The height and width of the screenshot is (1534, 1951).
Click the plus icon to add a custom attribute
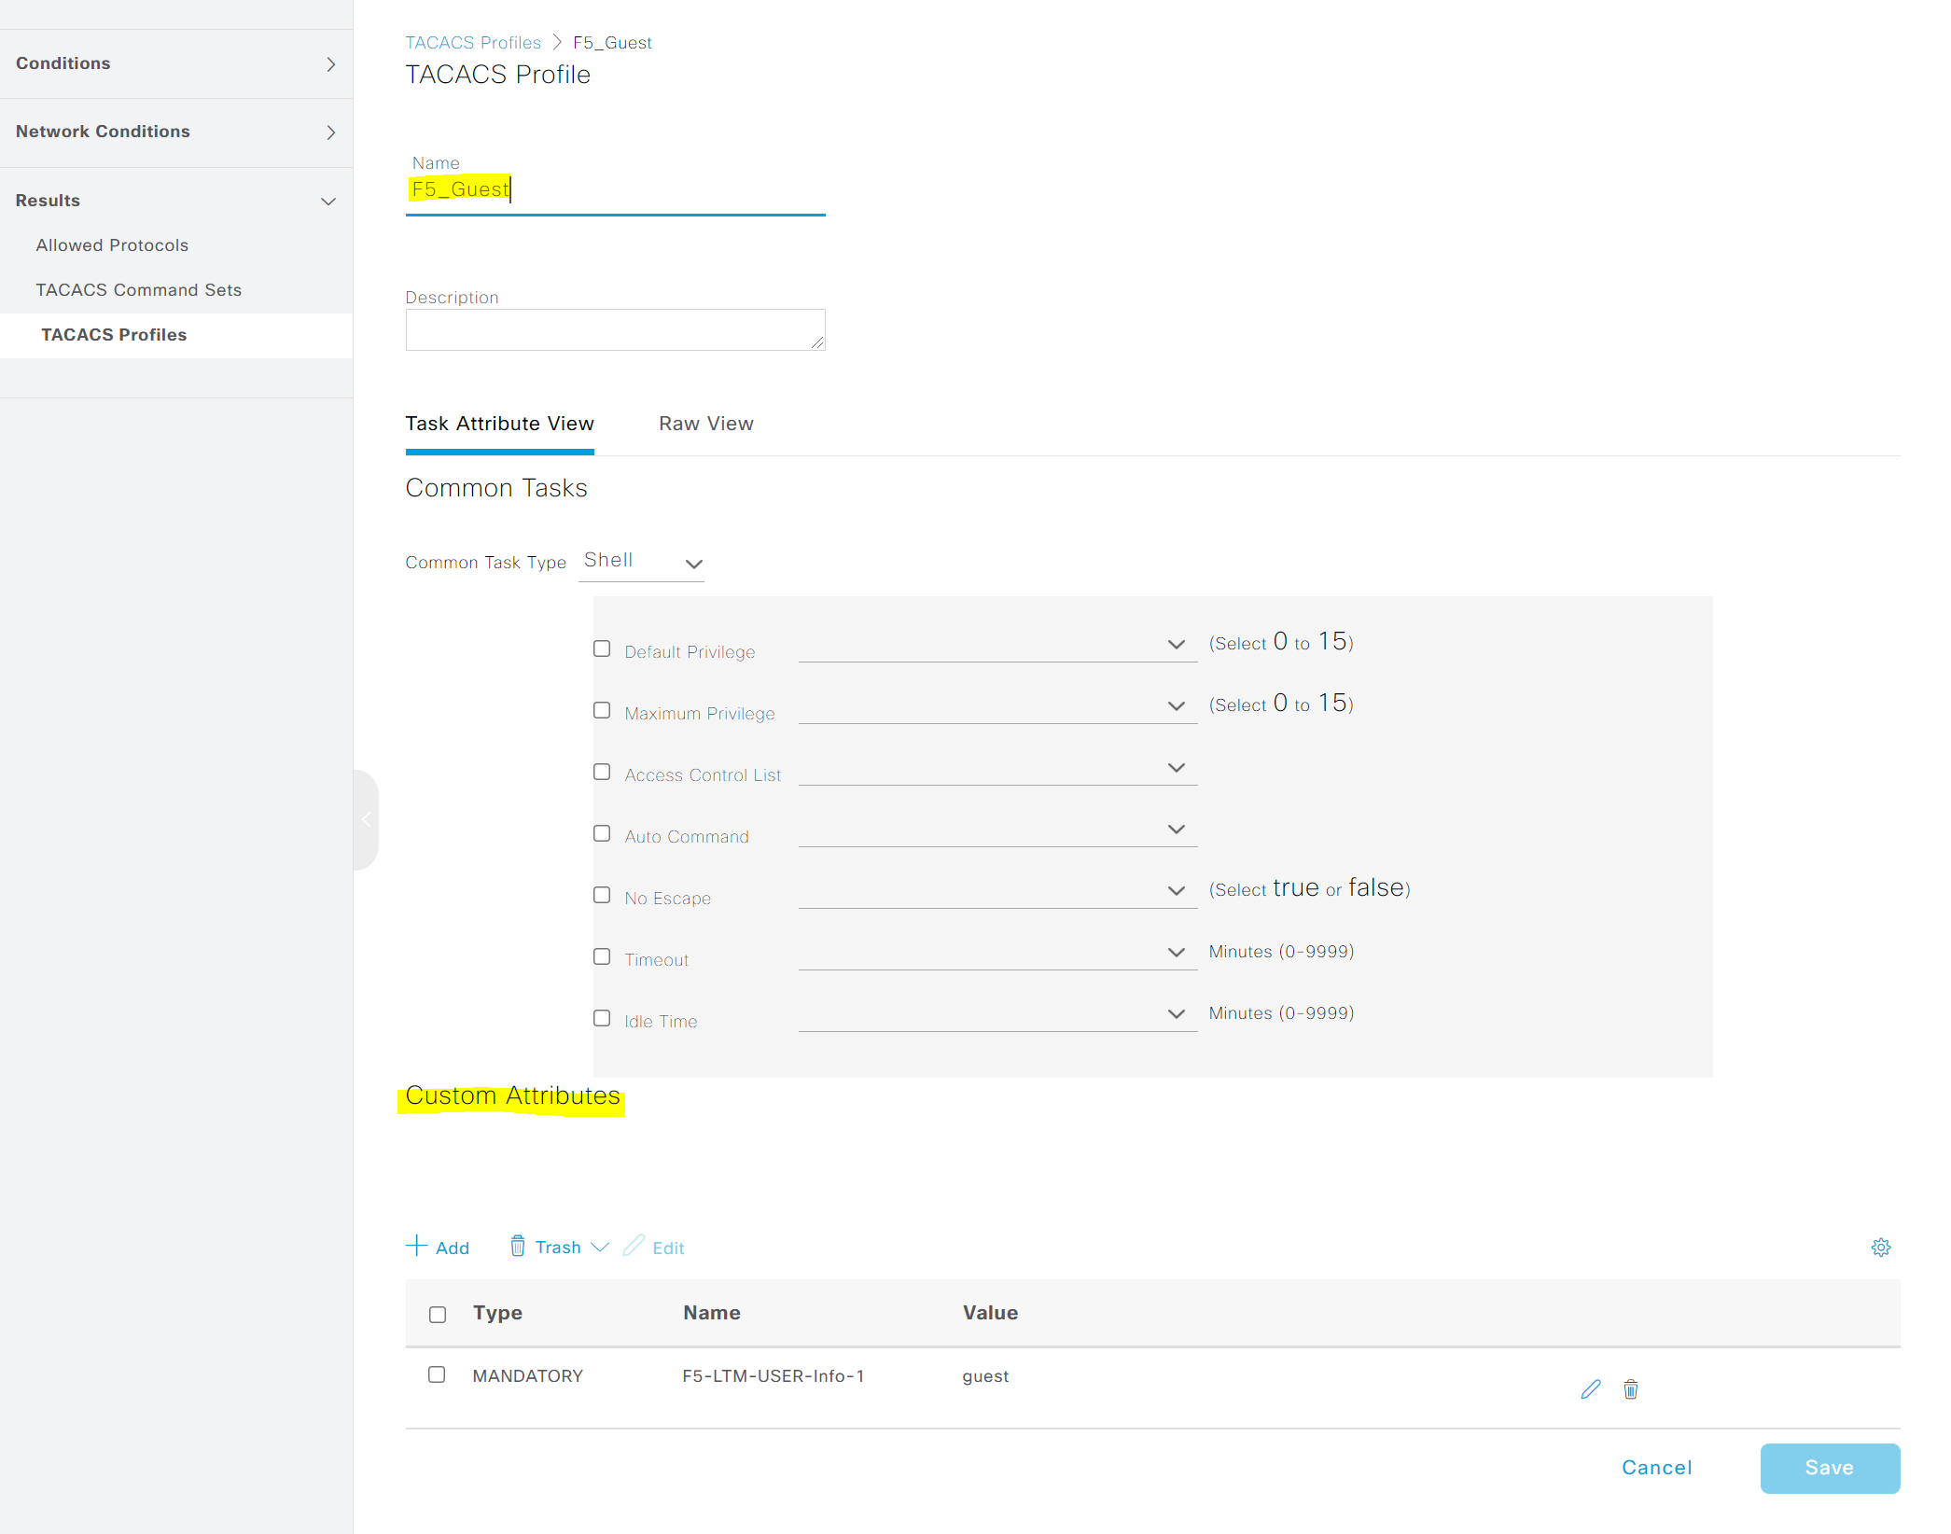[416, 1246]
